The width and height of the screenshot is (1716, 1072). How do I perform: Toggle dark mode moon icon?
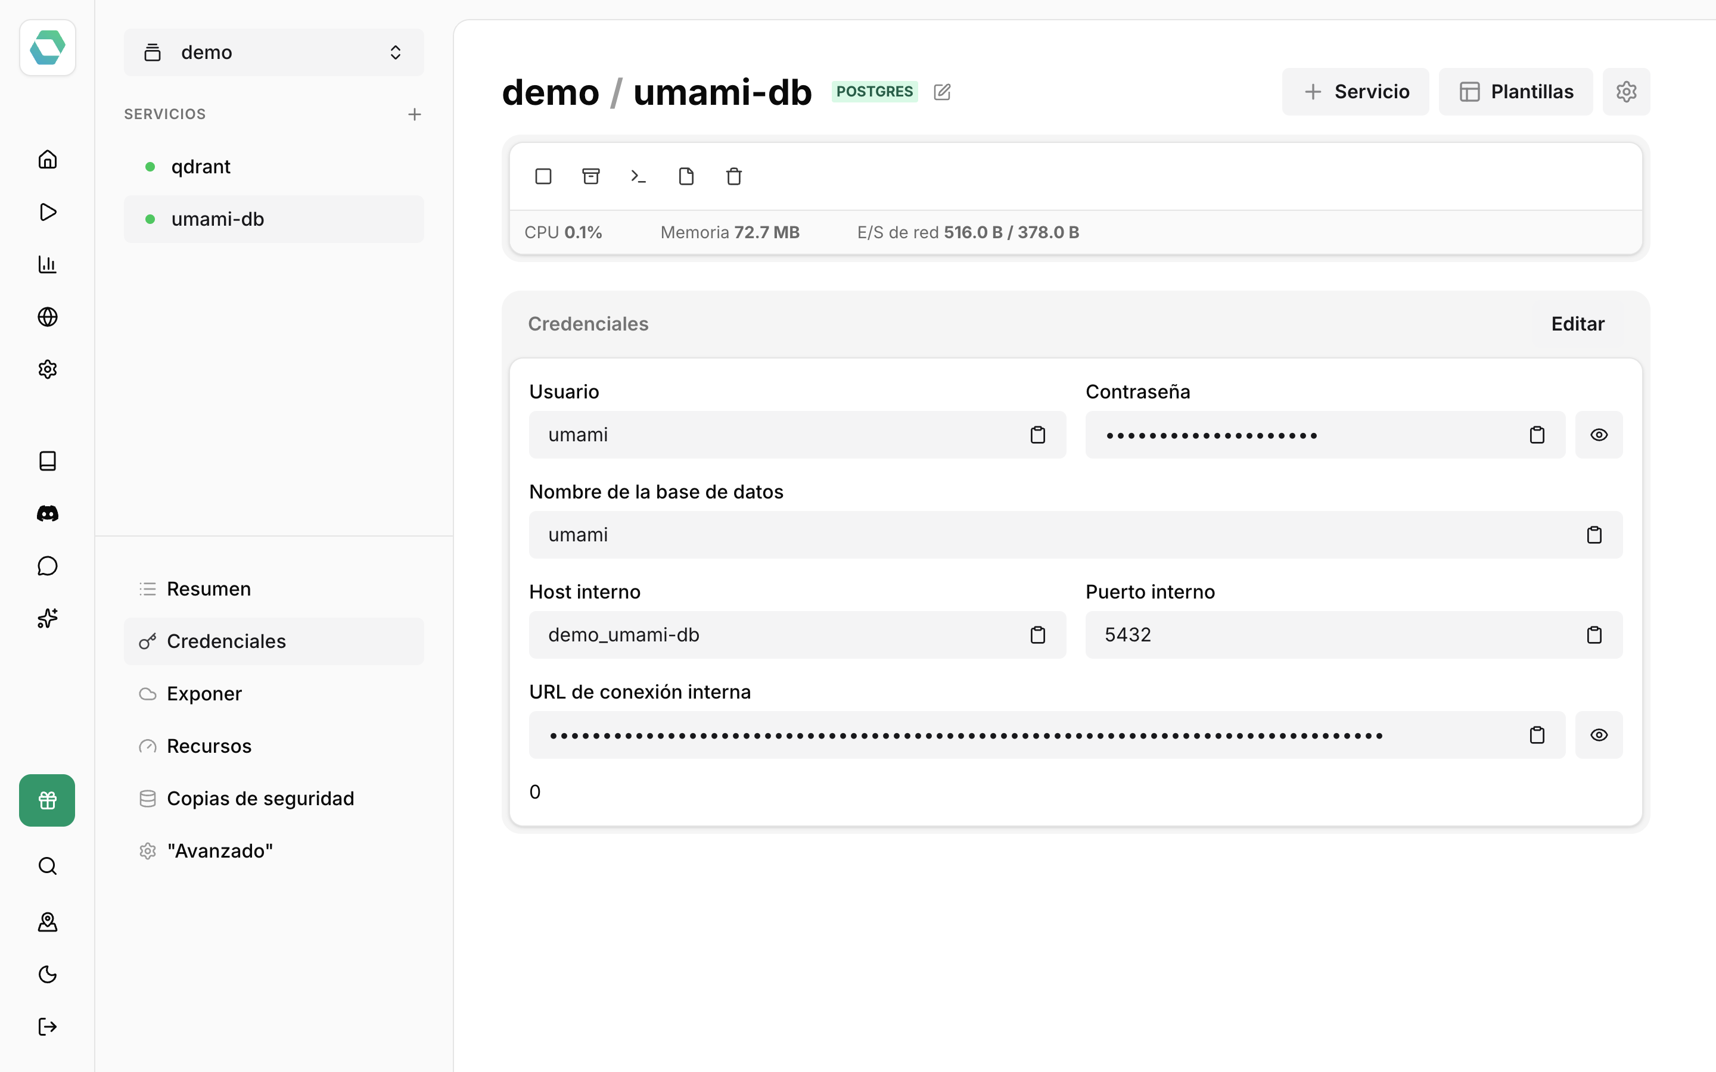pyautogui.click(x=48, y=974)
